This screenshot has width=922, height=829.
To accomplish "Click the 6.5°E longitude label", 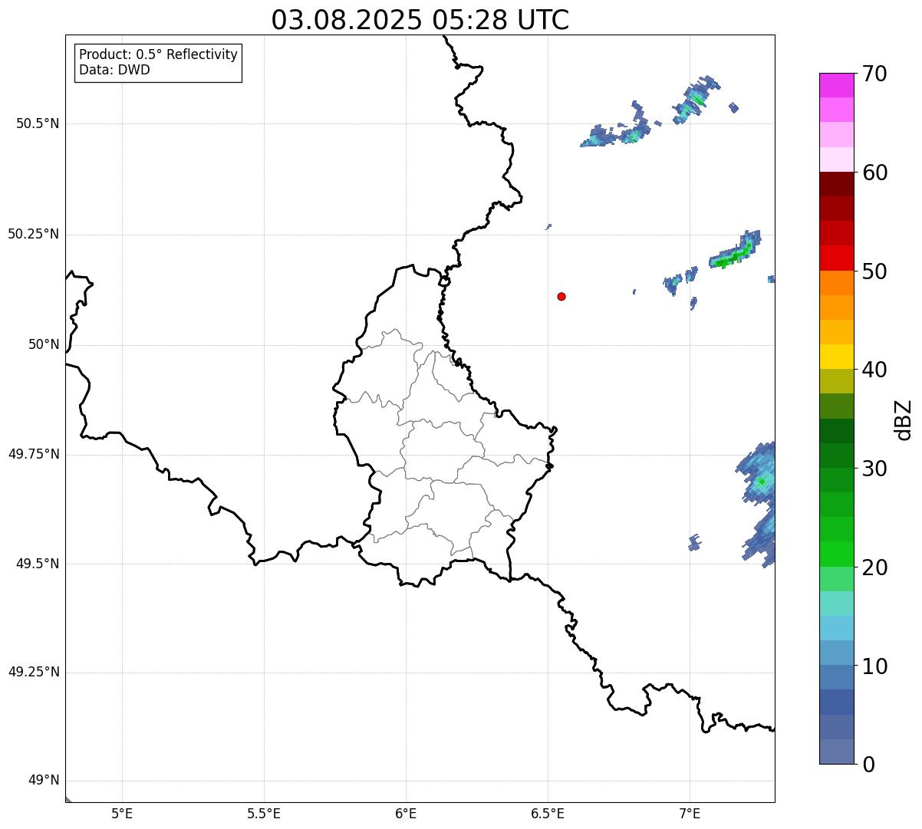I will point(548,814).
